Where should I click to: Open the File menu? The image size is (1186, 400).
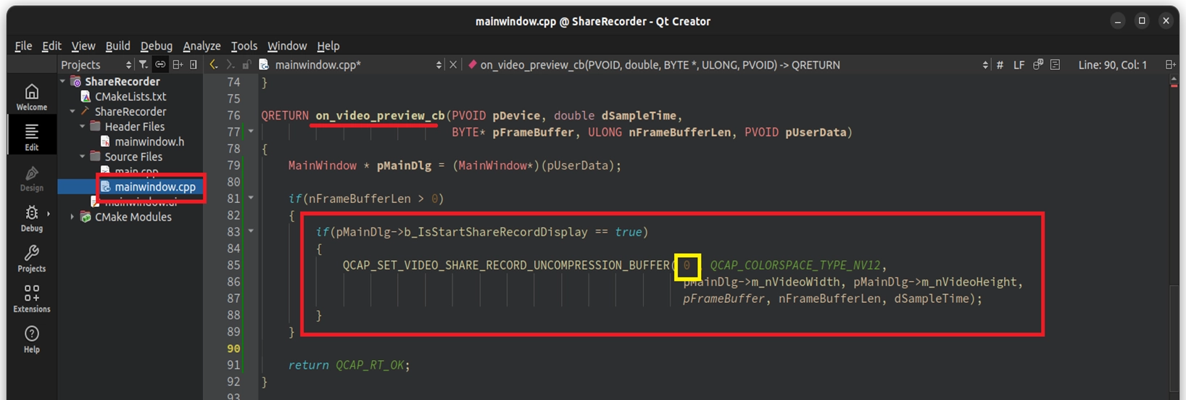click(23, 46)
